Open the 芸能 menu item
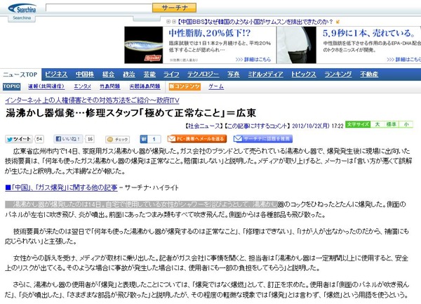 149,74
